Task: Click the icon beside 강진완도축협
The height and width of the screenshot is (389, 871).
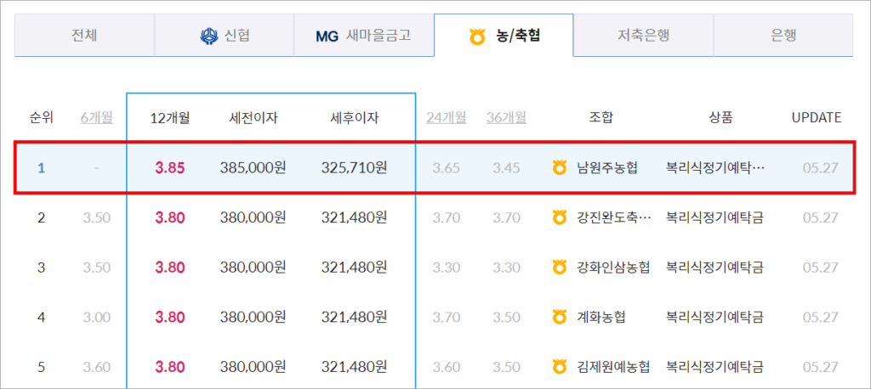Action: pyautogui.click(x=559, y=218)
